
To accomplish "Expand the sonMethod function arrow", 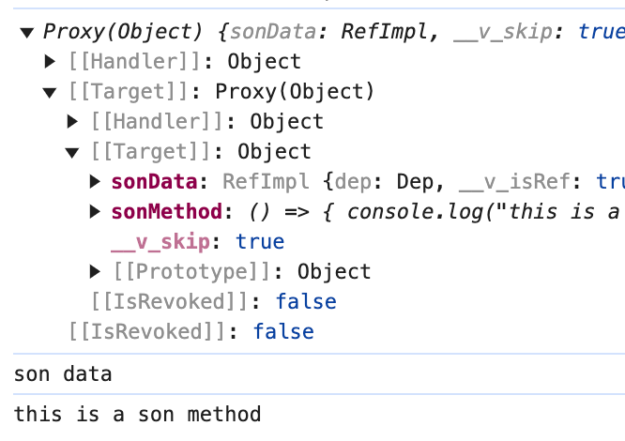I will [x=95, y=212].
